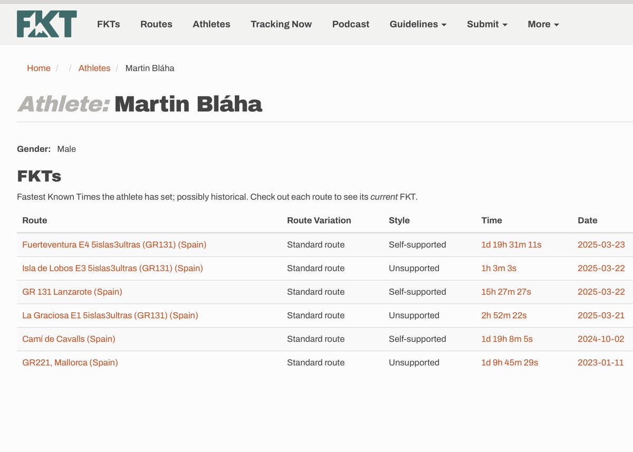The image size is (633, 452).
Task: Select Unsupported in the Isla de Lobos row
Action: tap(414, 268)
